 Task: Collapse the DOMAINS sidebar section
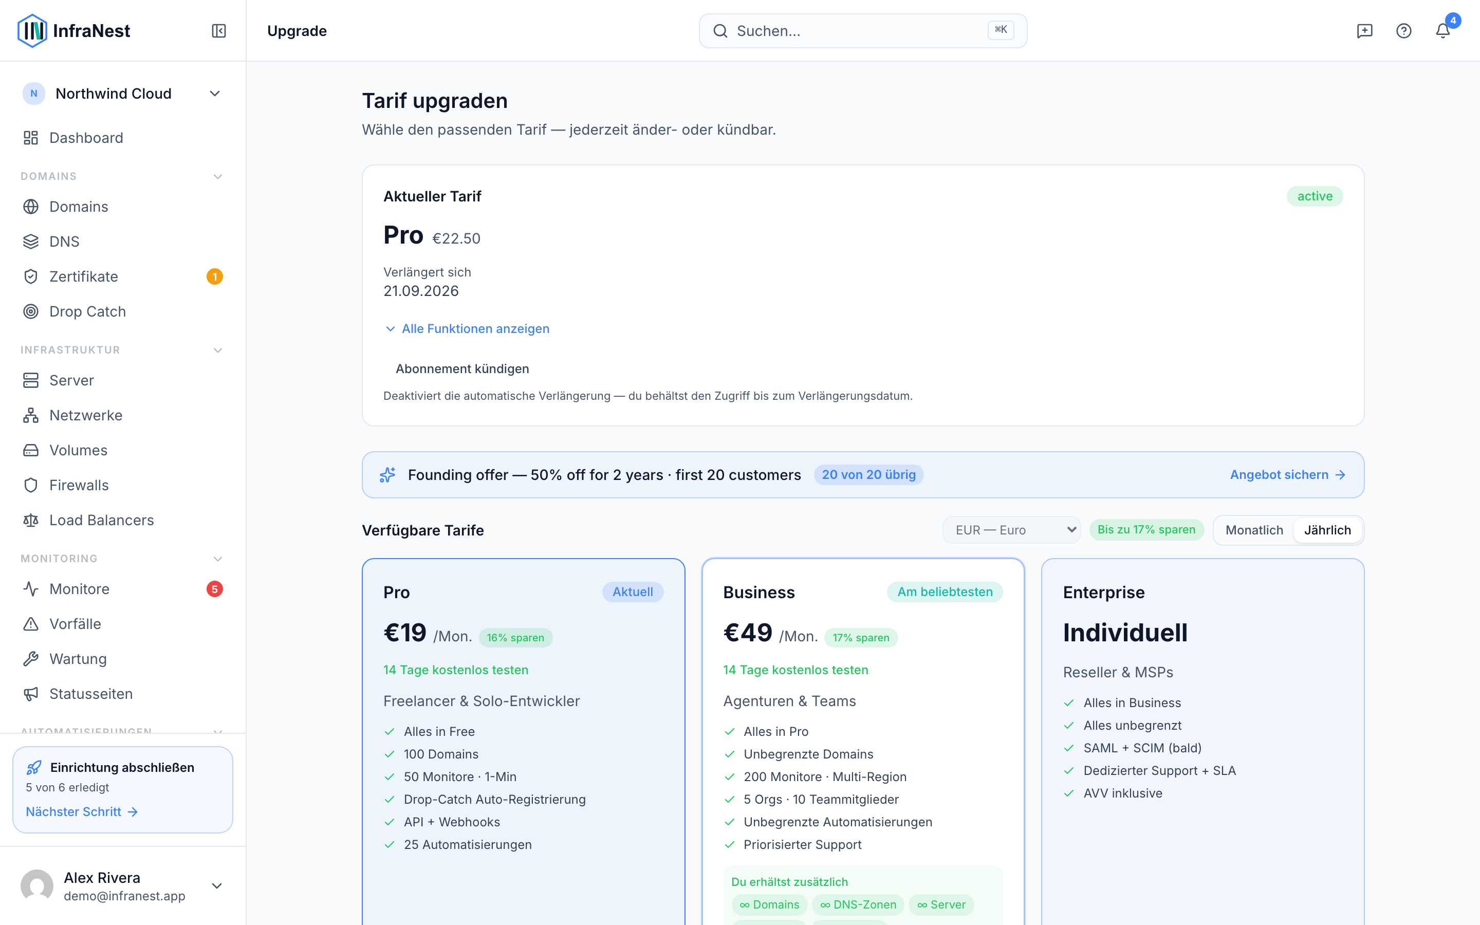pos(218,176)
